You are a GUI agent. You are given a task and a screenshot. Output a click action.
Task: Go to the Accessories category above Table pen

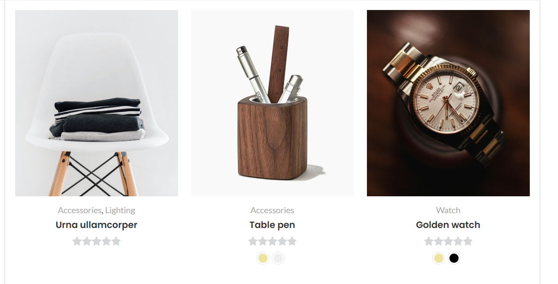pyautogui.click(x=272, y=210)
